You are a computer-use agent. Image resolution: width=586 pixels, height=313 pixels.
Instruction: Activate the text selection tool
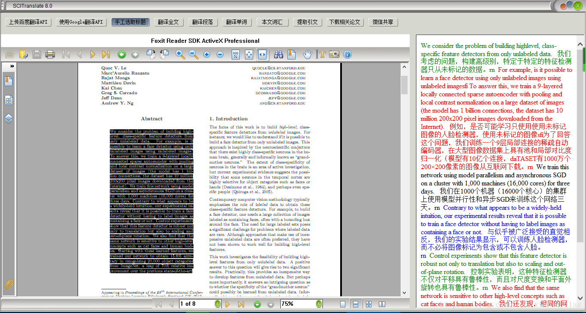point(321,54)
